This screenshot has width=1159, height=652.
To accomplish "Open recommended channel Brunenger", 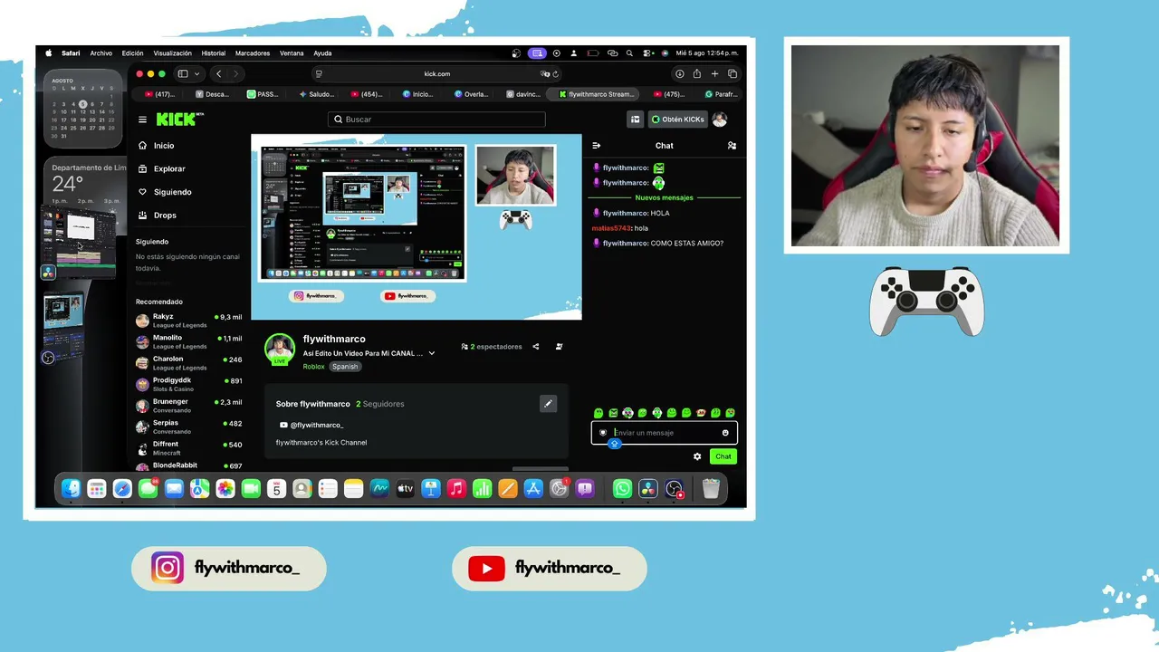I will pos(188,405).
